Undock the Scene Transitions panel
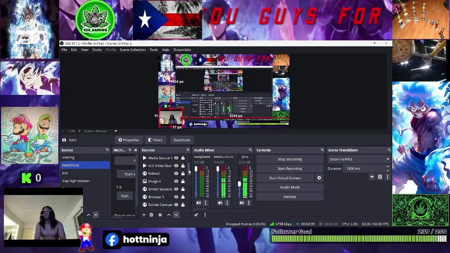Viewport: 450px width, 253px height. click(389, 150)
